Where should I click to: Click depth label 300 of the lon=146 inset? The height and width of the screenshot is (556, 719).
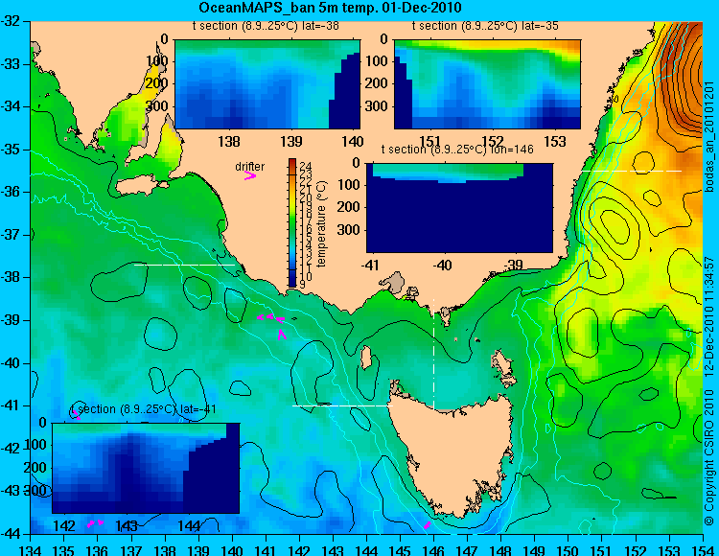pos(351,229)
